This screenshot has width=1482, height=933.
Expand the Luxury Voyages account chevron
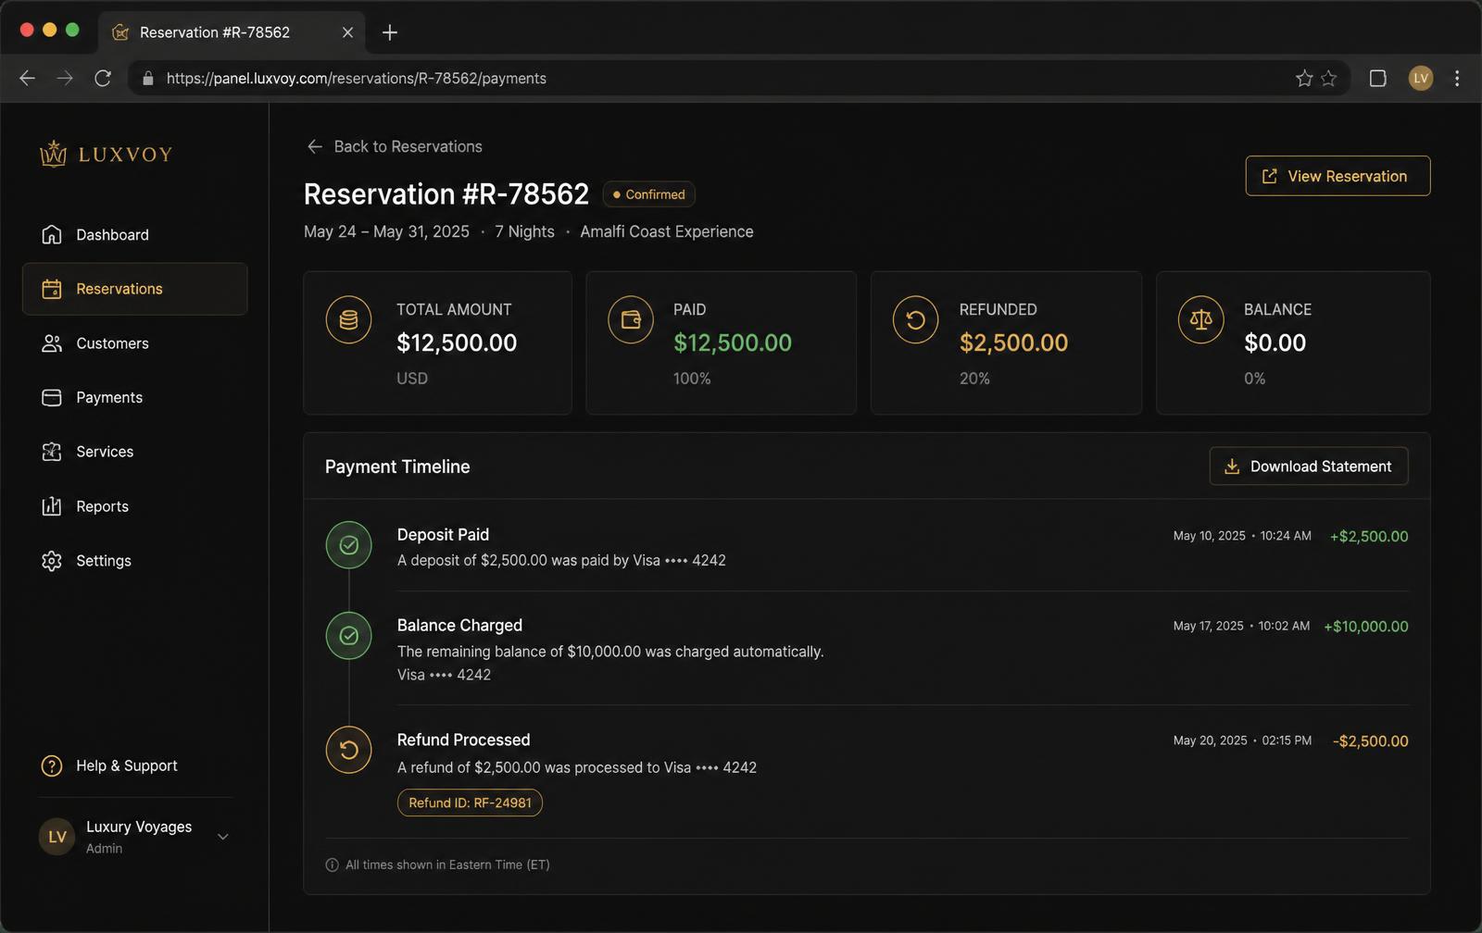pos(223,837)
